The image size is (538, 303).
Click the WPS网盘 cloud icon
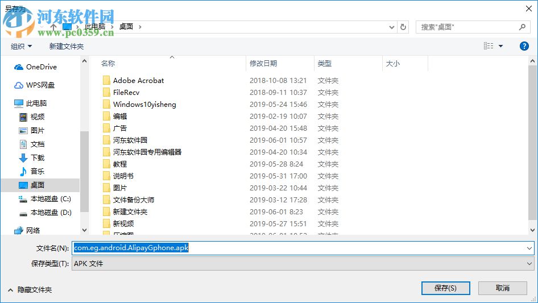(19, 85)
